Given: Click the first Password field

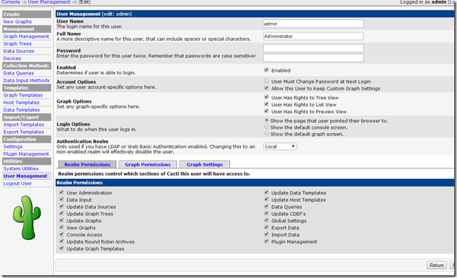Looking at the screenshot, I should coord(313,48).
